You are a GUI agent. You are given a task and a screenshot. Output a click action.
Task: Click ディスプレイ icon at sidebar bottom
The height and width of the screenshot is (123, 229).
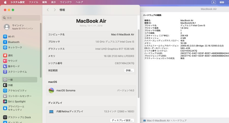tap(5, 122)
